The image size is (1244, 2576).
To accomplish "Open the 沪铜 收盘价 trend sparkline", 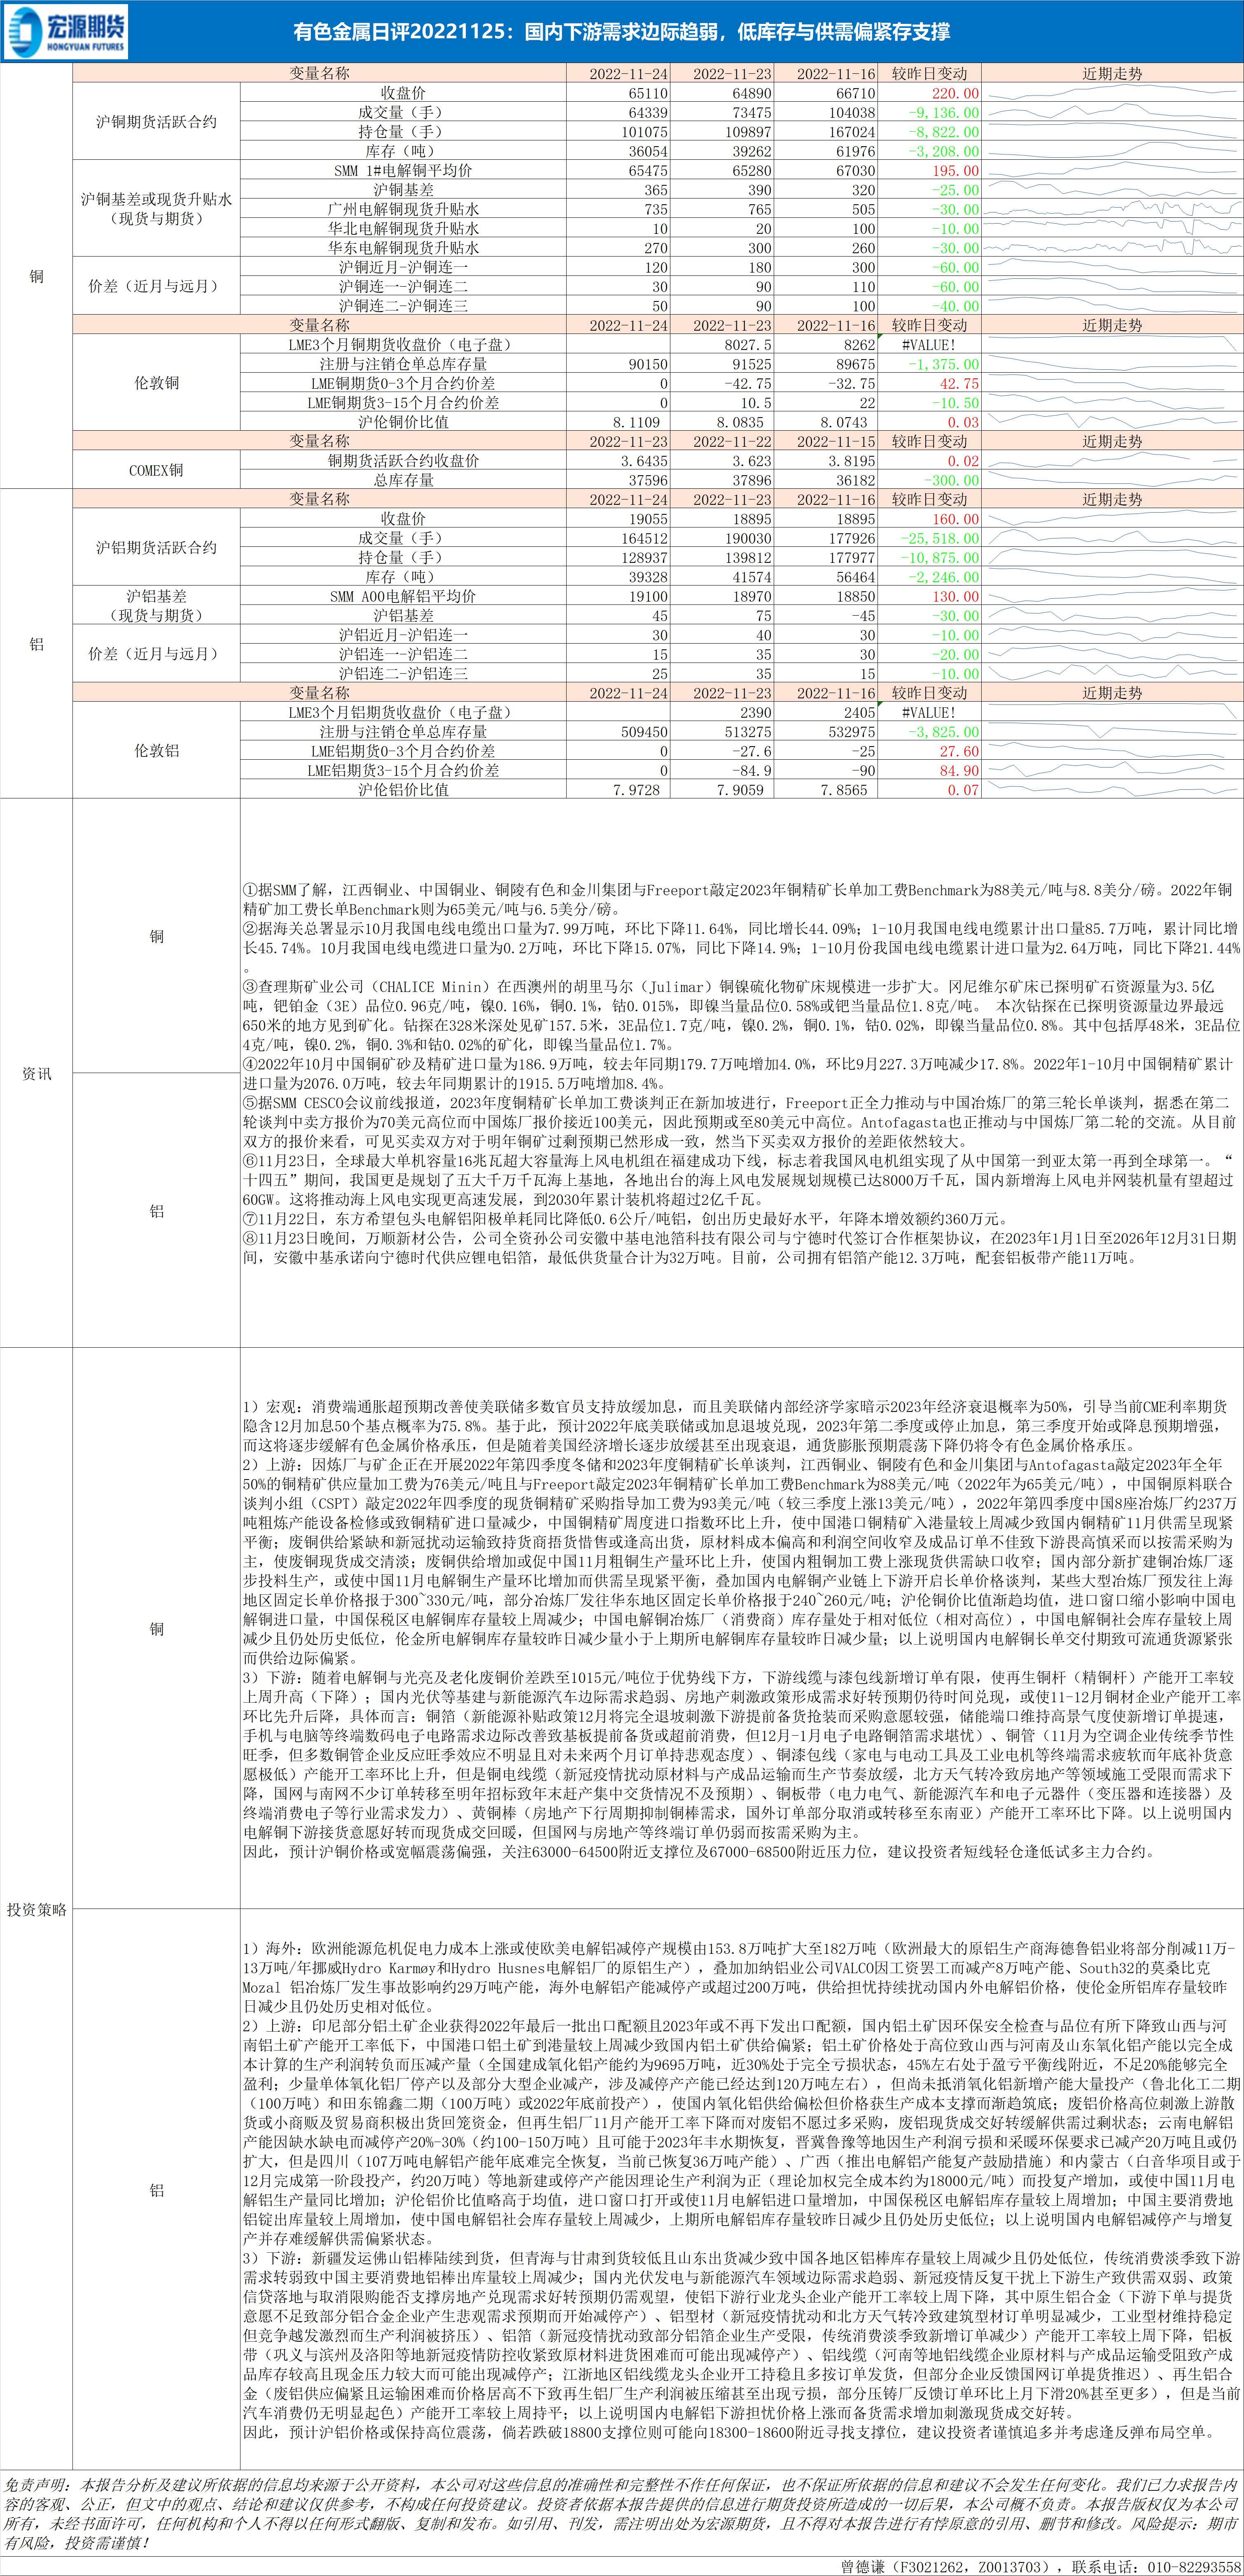I will pos(1112,93).
